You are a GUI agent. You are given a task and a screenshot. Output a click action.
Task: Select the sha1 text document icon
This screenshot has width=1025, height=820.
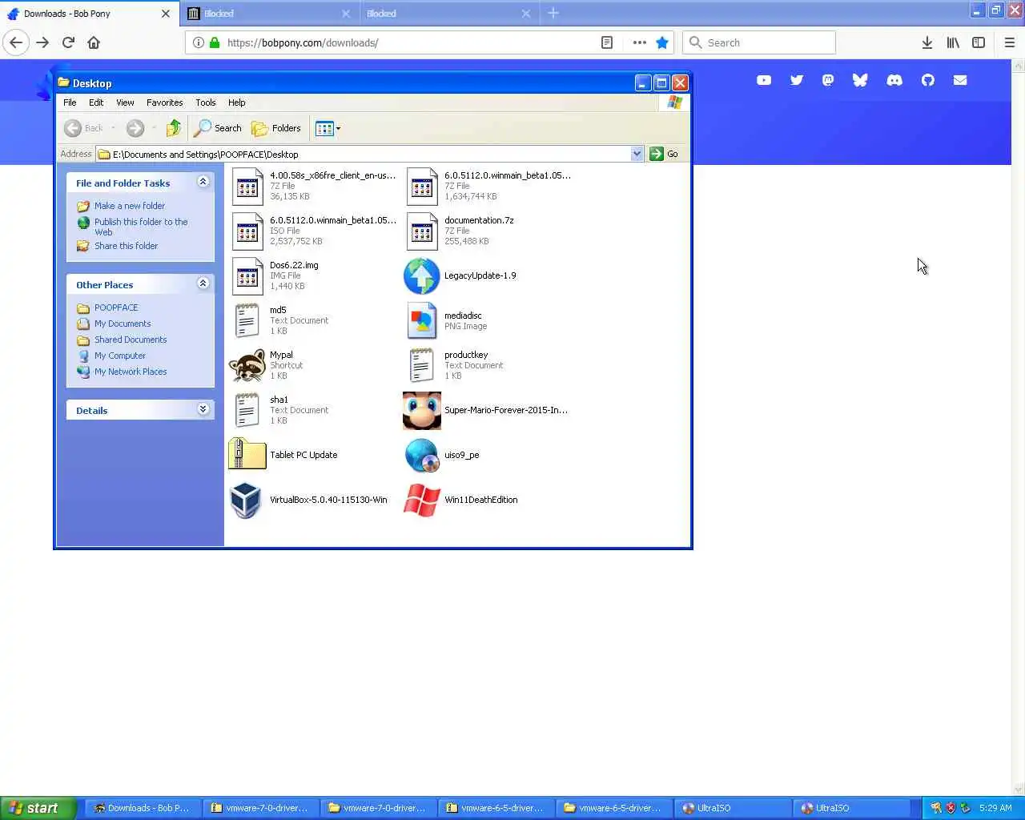pyautogui.click(x=247, y=410)
